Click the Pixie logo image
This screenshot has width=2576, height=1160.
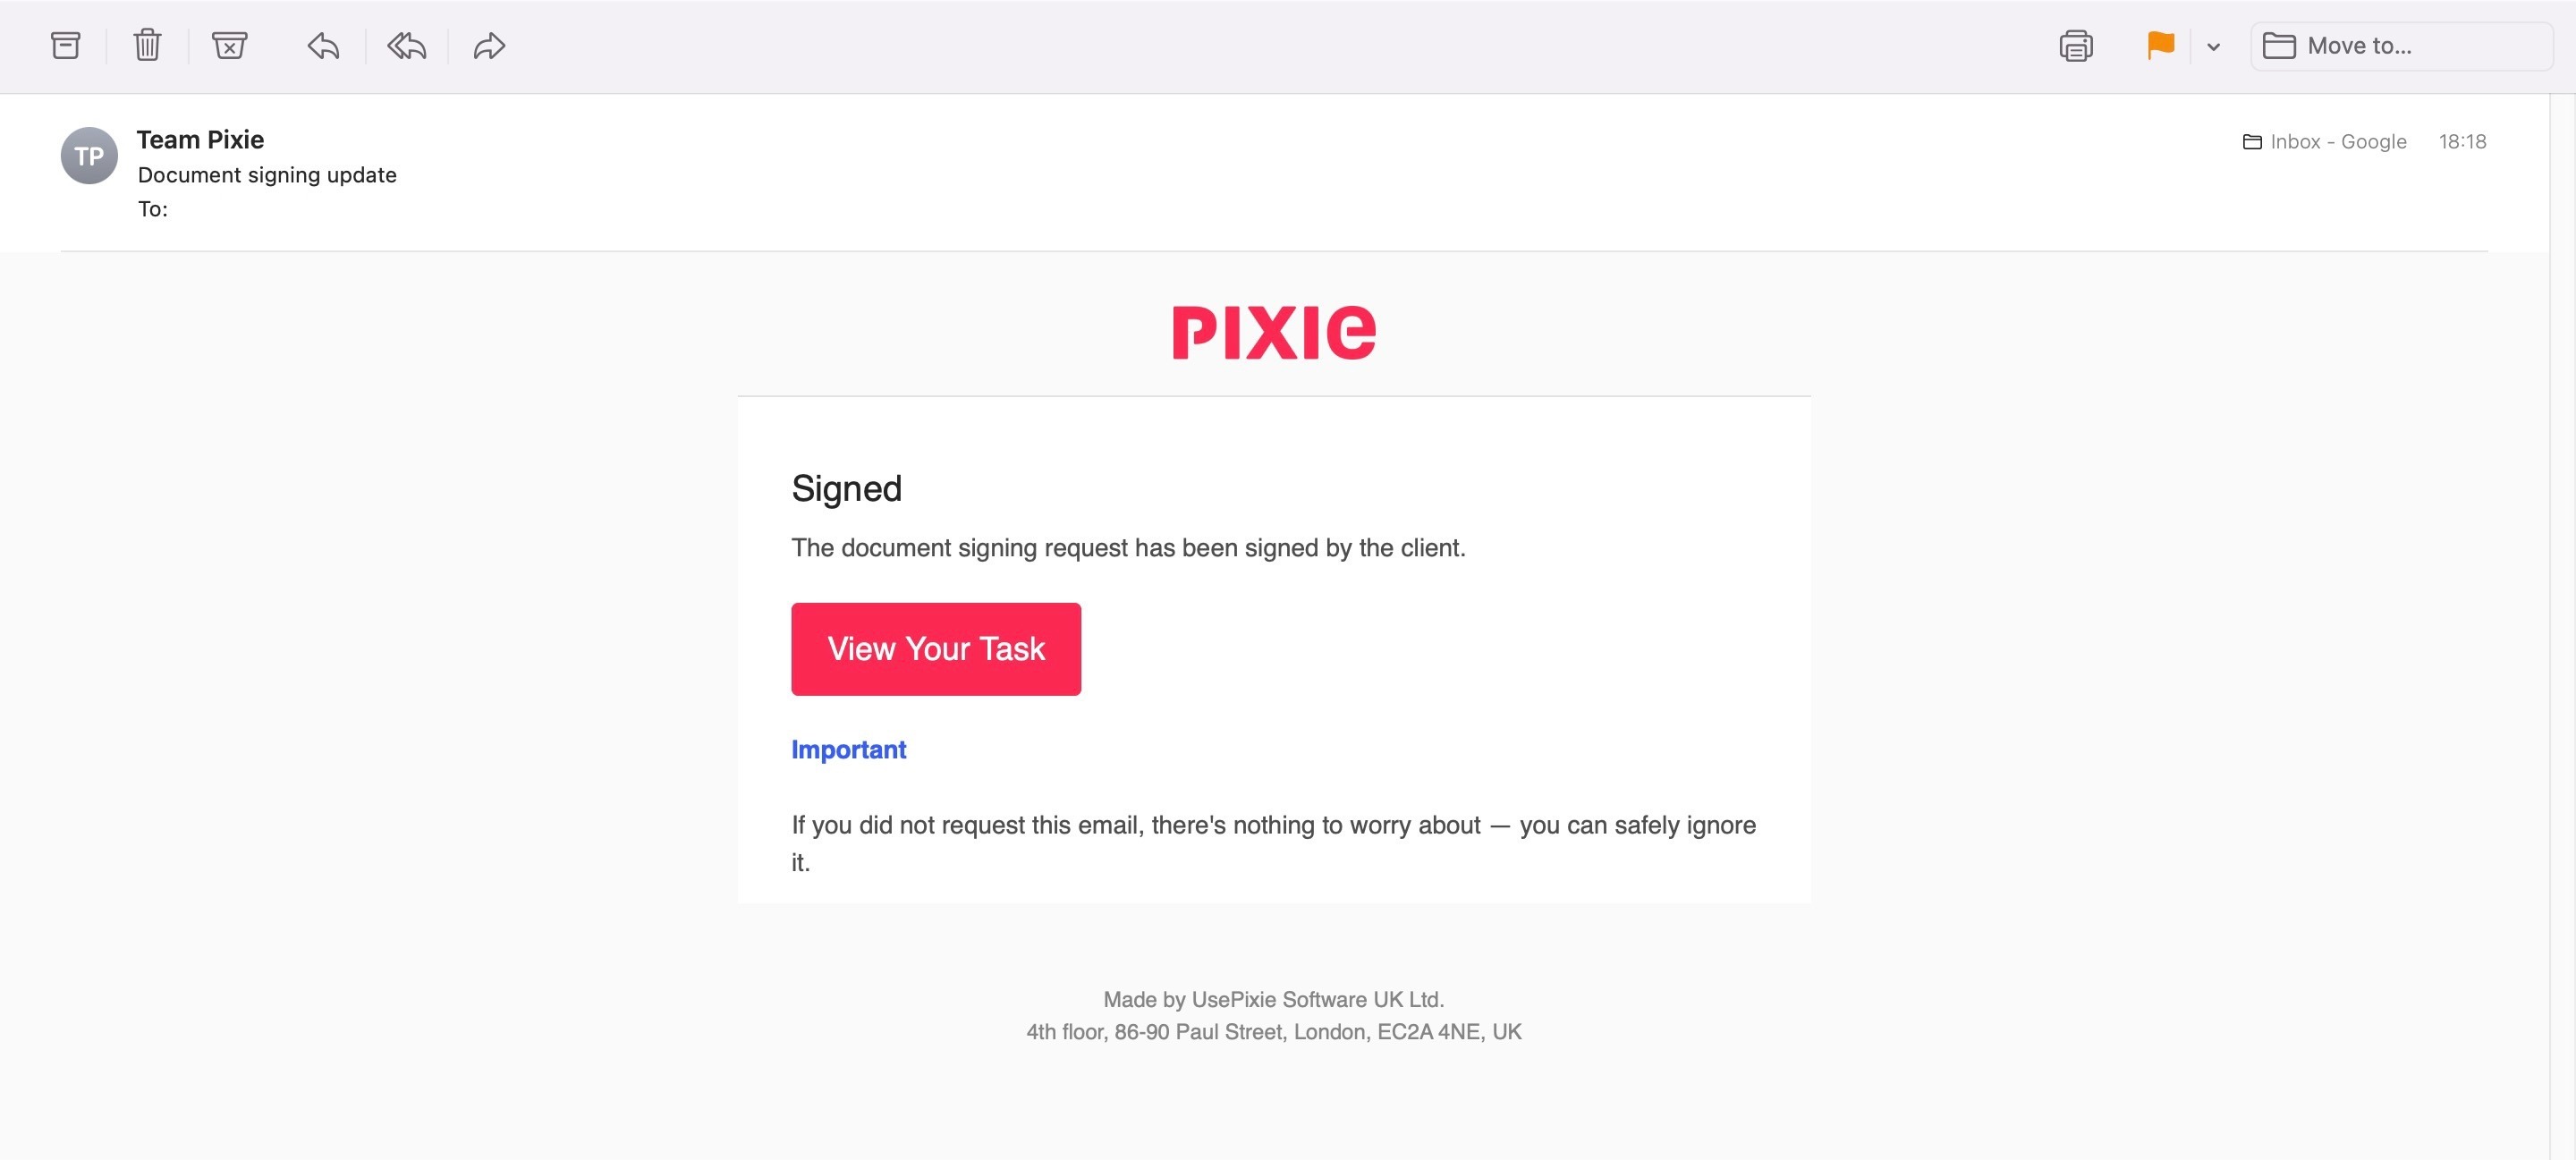pyautogui.click(x=1274, y=332)
